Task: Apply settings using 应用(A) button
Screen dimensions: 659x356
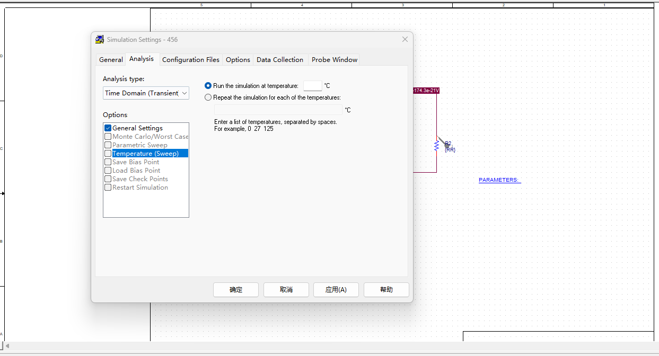Action: coord(336,290)
